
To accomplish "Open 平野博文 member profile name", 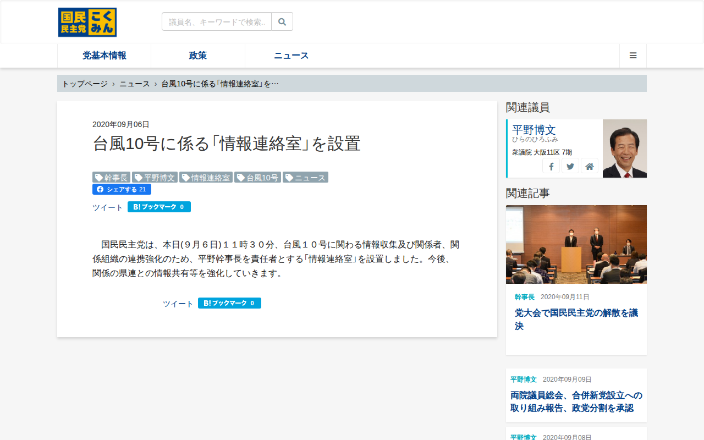I will (534, 130).
